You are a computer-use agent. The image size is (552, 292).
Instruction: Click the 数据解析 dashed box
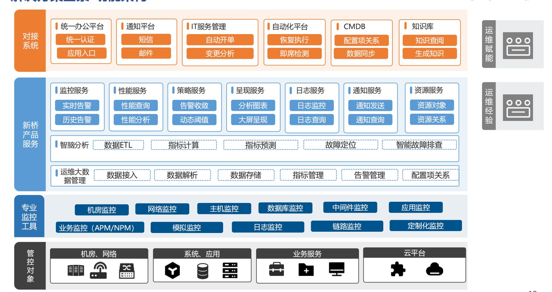182,175
